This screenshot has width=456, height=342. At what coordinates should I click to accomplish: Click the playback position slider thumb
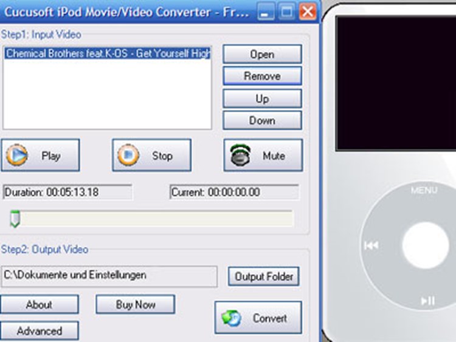click(x=15, y=219)
